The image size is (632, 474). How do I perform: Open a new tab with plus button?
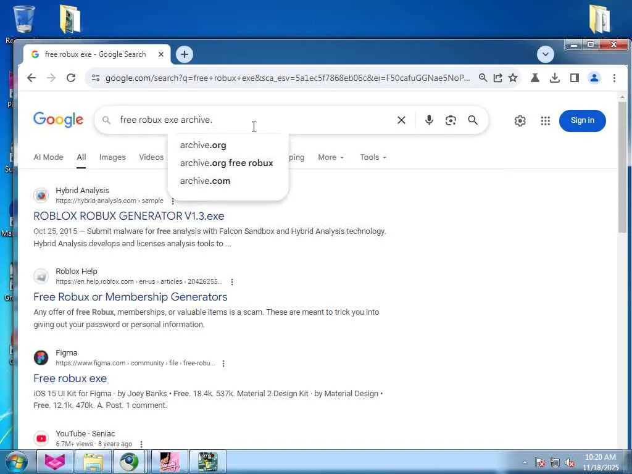(184, 54)
